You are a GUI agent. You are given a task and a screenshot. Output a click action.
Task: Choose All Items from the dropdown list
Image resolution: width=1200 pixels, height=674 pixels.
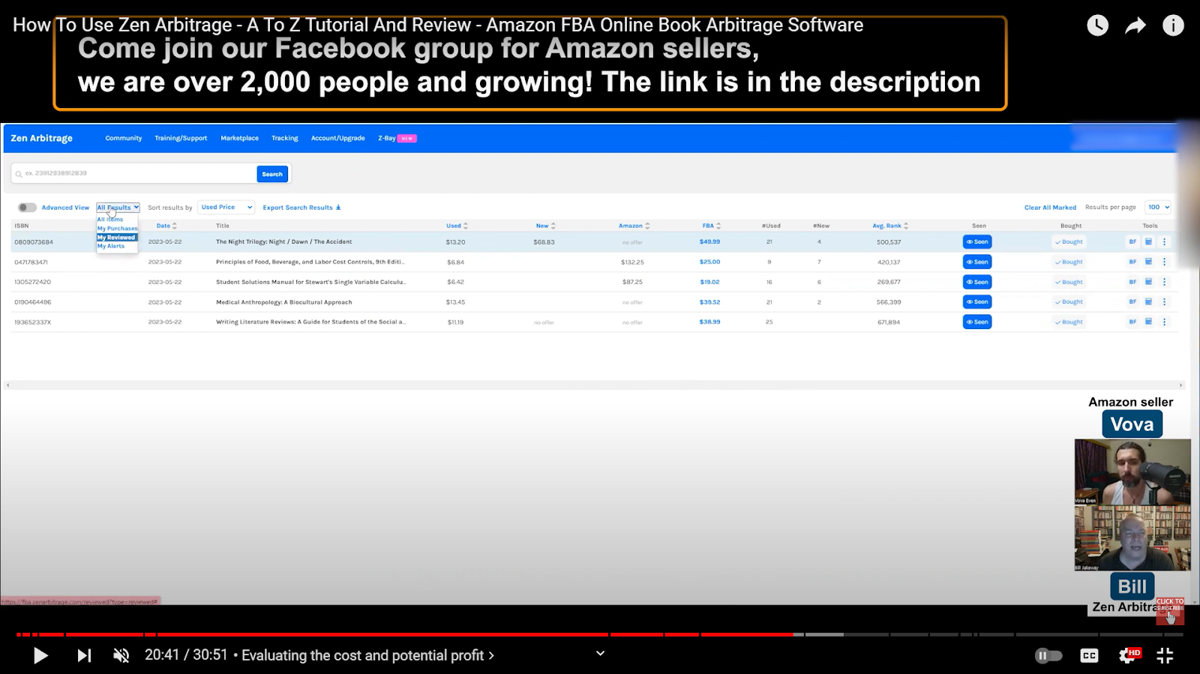point(110,220)
